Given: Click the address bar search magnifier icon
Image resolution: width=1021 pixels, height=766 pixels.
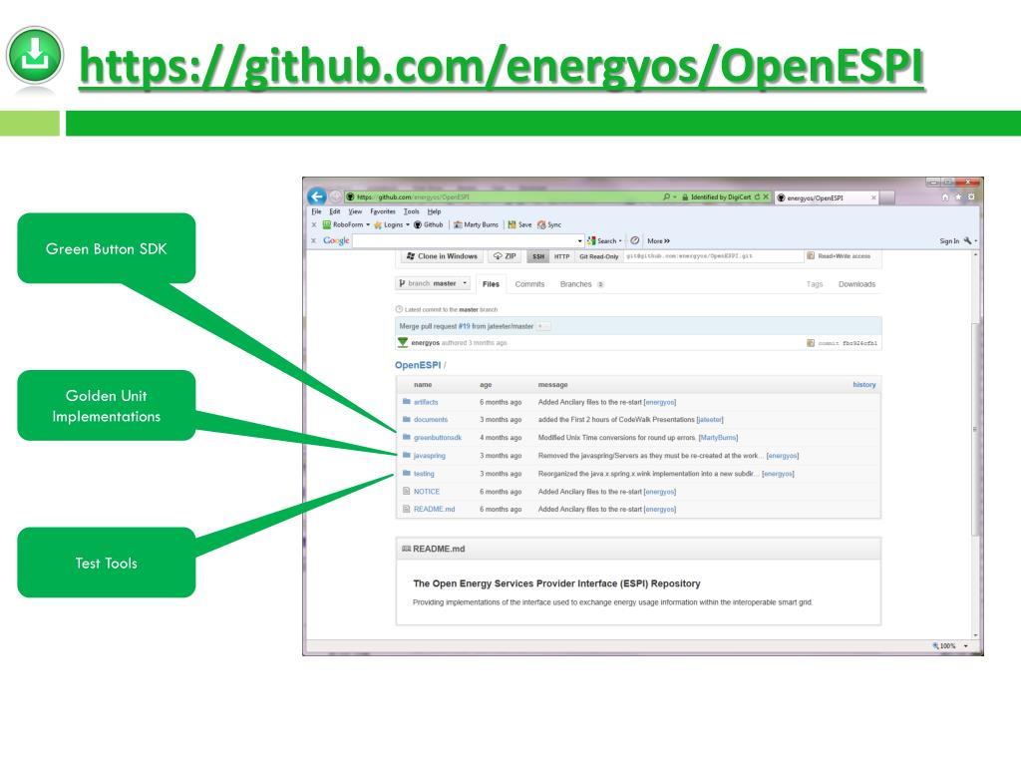Looking at the screenshot, I should pyautogui.click(x=666, y=196).
